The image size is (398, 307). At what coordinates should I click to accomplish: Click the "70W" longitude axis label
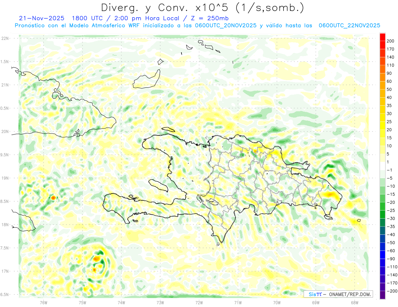277,302
